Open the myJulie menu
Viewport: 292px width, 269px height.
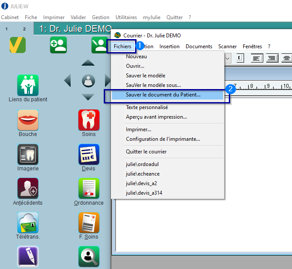(x=152, y=17)
